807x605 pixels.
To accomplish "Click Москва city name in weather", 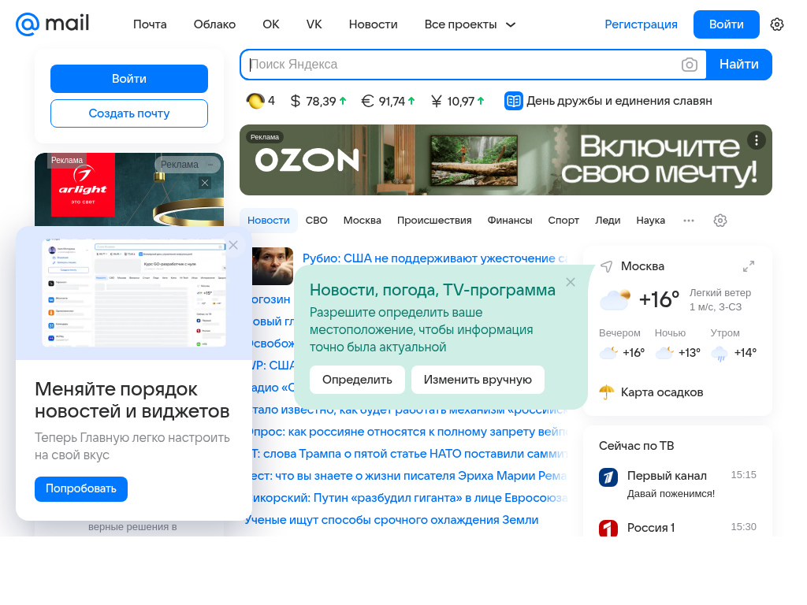I will point(642,266).
